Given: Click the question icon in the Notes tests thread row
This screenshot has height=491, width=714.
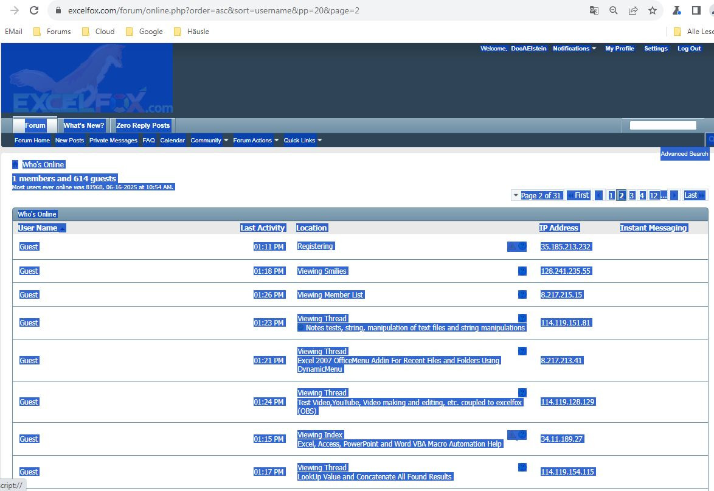Looking at the screenshot, I should 522,318.
